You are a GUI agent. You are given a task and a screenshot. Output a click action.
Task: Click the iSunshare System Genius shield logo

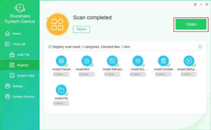20,8
